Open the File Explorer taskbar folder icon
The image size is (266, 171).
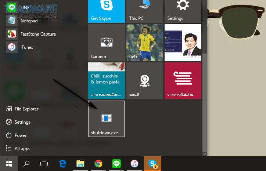point(80,164)
